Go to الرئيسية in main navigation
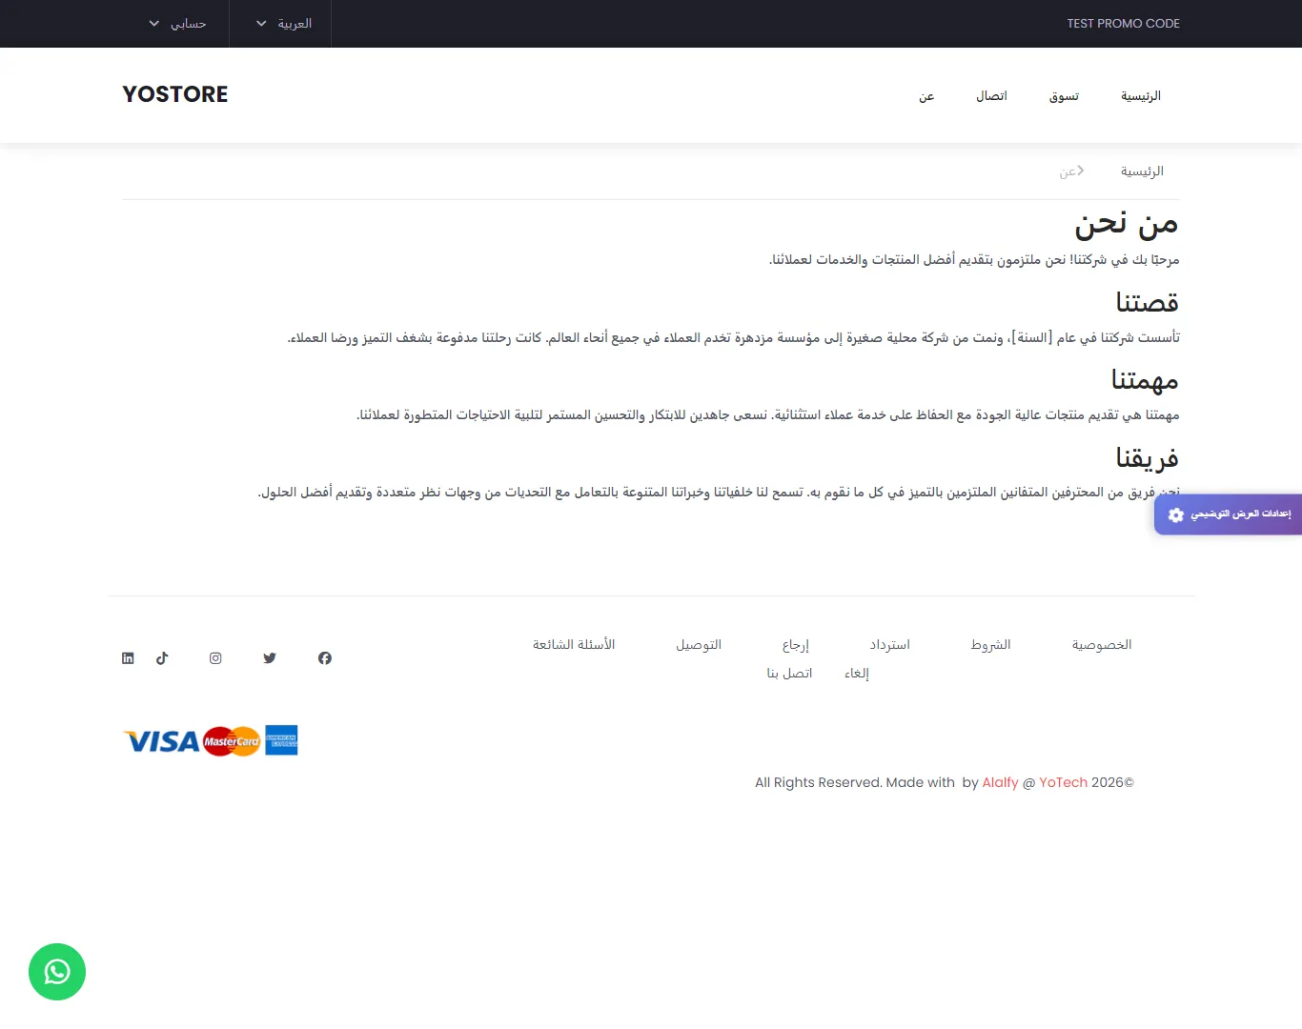Image resolution: width=1302 pixels, height=1029 pixels. [x=1140, y=96]
